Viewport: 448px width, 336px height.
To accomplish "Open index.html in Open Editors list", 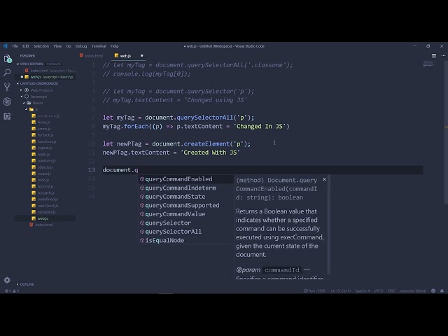I will click(x=45, y=71).
